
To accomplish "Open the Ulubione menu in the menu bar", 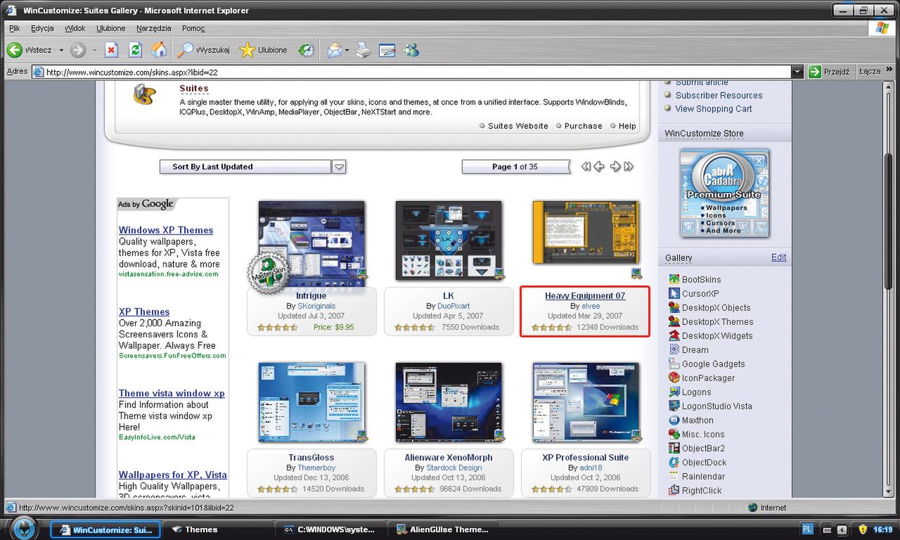I will 111,28.
